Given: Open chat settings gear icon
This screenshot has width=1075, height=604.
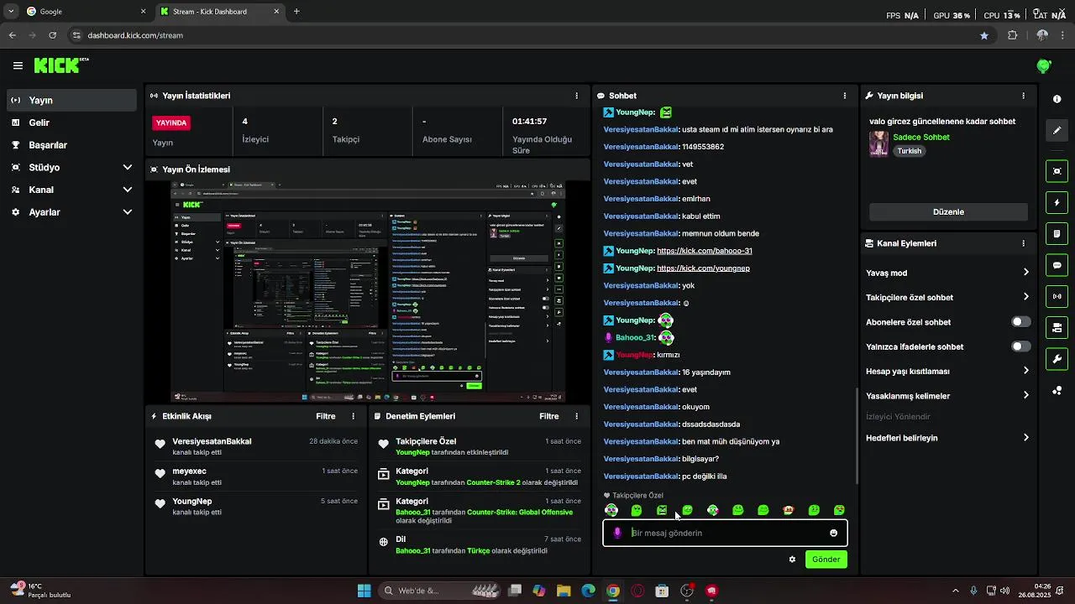Looking at the screenshot, I should (792, 560).
